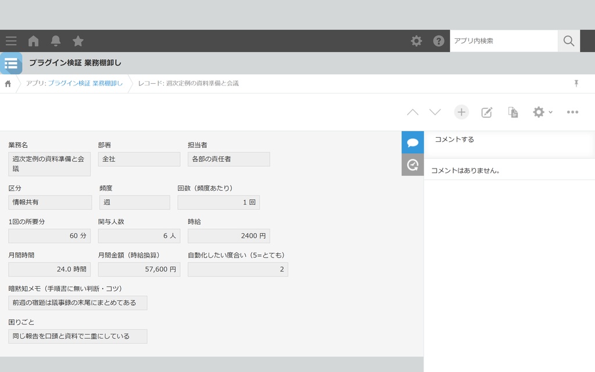Click the 回数 value 1 回
The image size is (595, 372).
[218, 202]
